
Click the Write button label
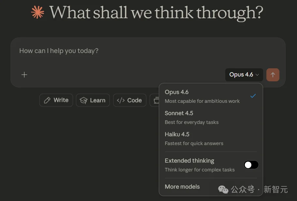[61, 100]
